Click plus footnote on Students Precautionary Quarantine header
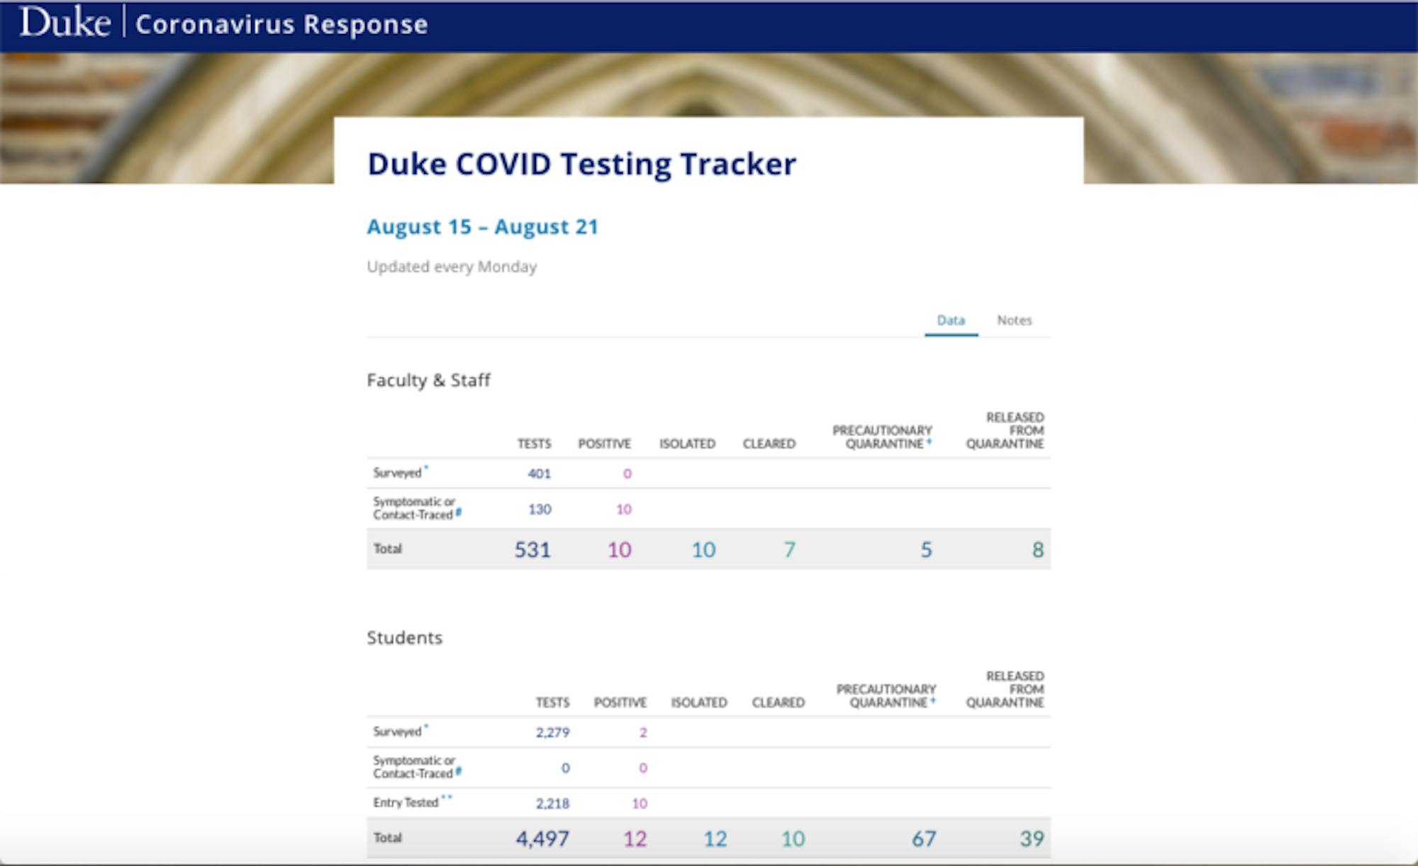The height and width of the screenshot is (866, 1418). tap(933, 701)
